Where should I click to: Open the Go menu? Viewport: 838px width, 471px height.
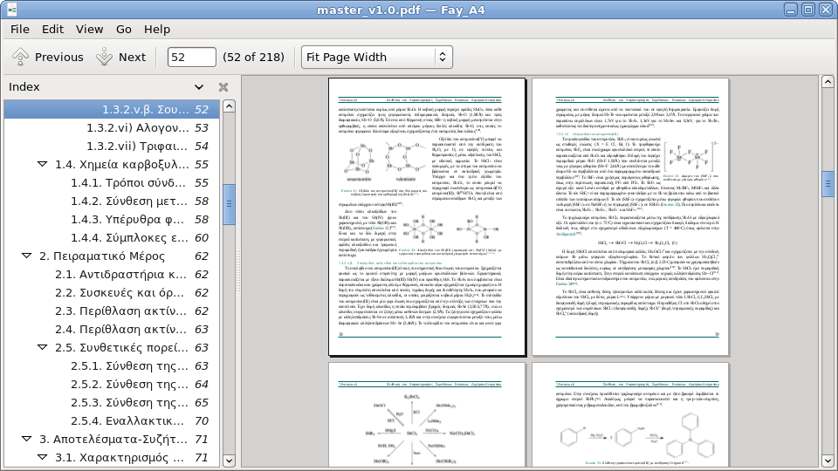click(x=124, y=29)
